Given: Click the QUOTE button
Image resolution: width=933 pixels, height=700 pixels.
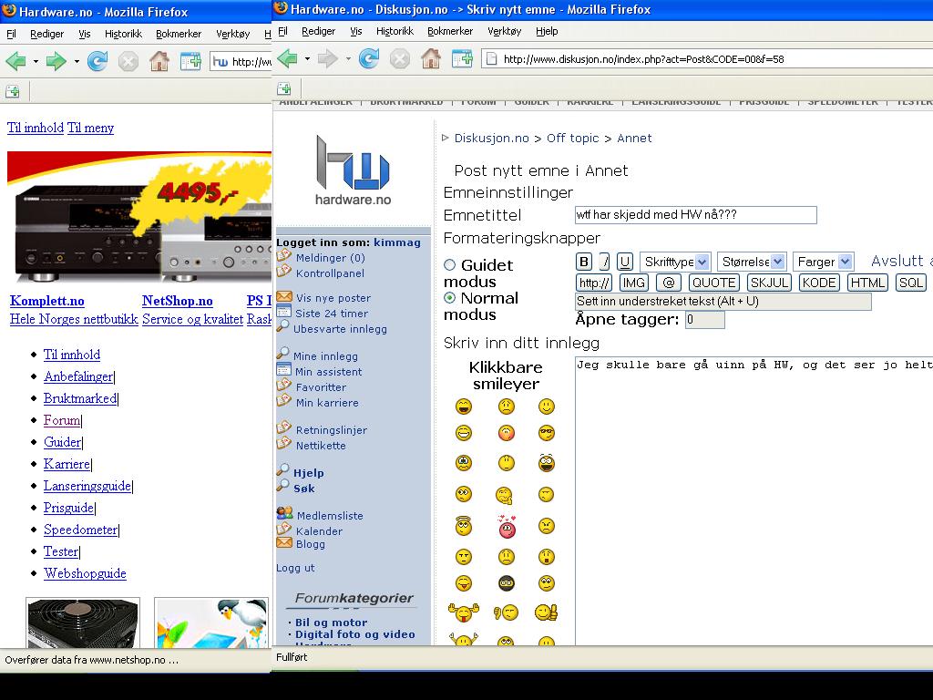Looking at the screenshot, I should pos(714,283).
